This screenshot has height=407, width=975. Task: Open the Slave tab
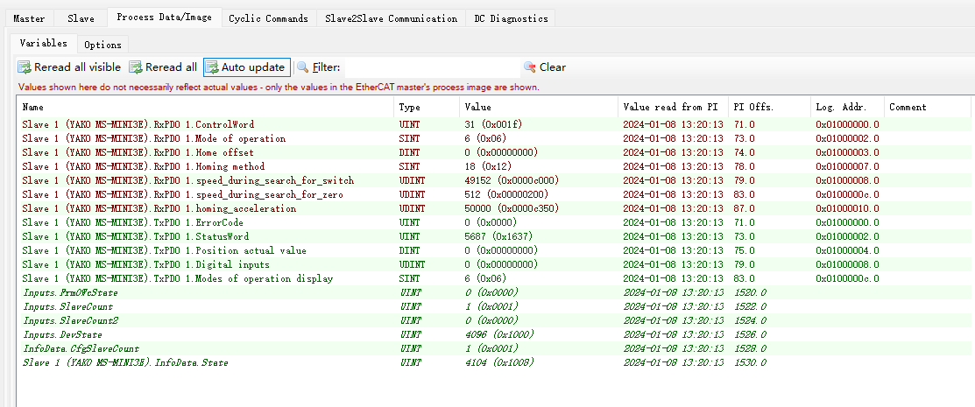[81, 18]
